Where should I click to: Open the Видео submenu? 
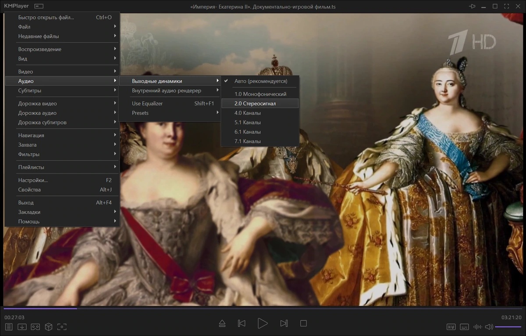point(62,71)
